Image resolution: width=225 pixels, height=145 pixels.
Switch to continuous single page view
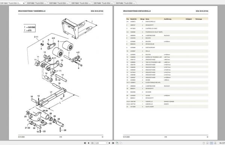pos(207,143)
